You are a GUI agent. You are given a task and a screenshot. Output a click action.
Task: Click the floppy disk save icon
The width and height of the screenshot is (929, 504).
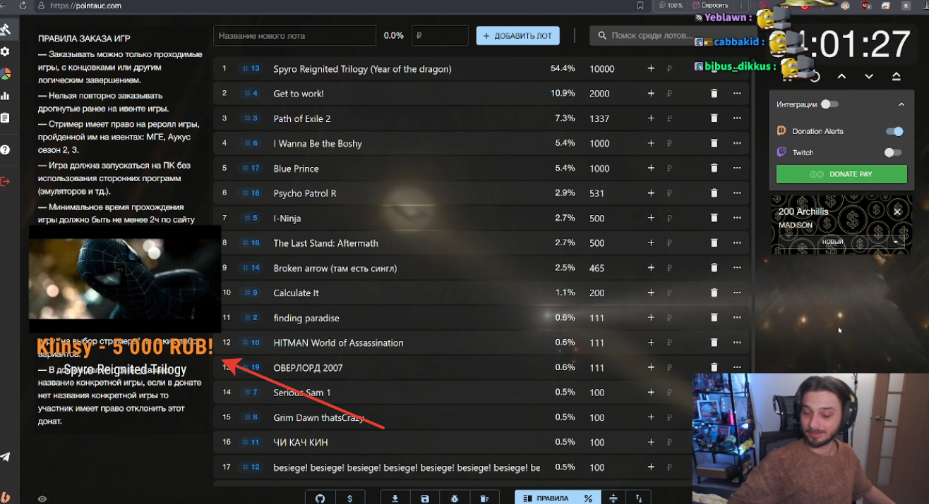click(x=425, y=498)
